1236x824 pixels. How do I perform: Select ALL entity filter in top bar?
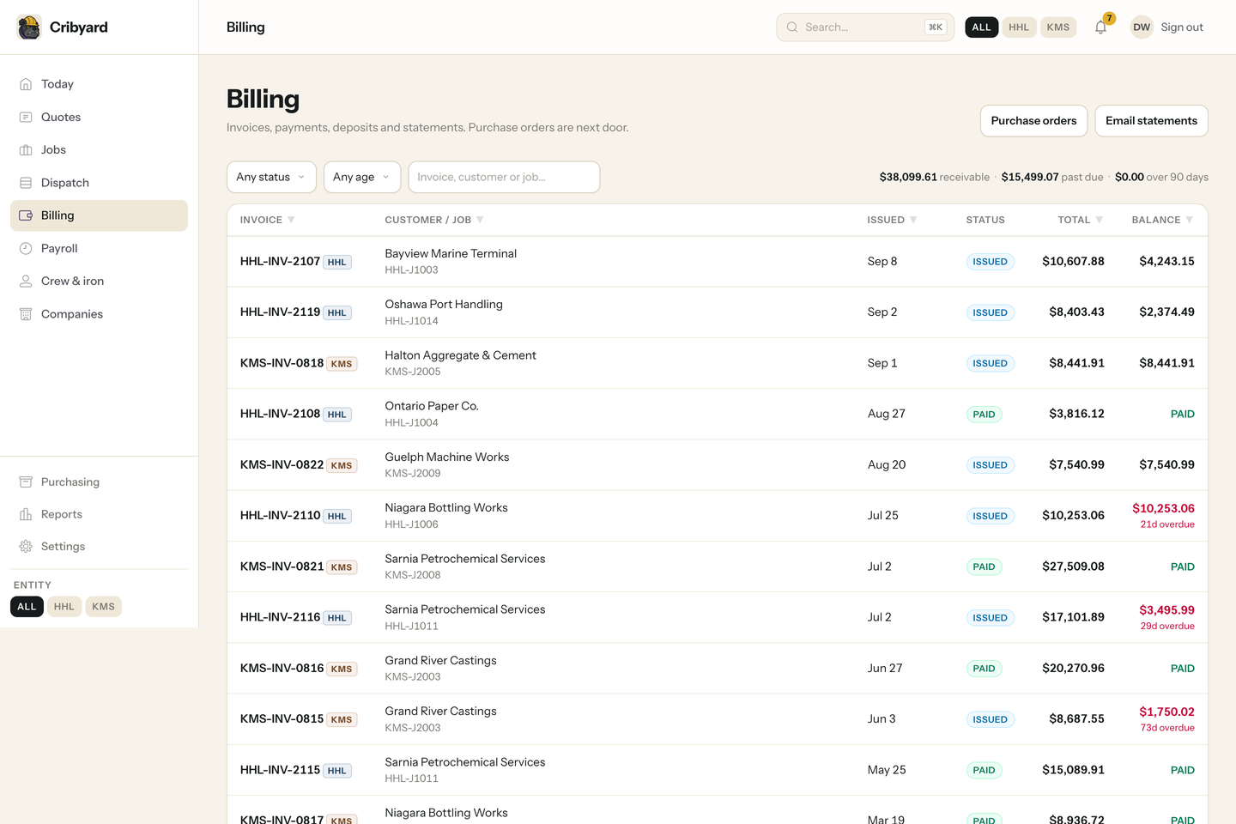point(981,27)
